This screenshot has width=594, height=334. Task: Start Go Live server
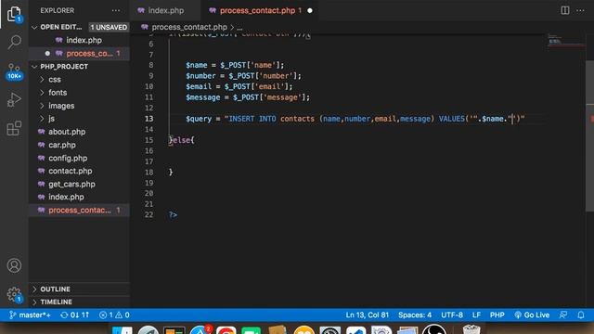pos(532,315)
